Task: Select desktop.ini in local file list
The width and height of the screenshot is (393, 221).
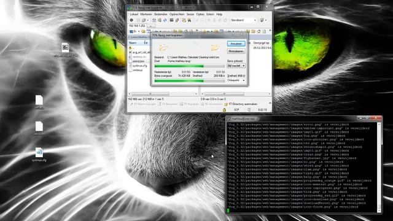Action: [138, 57]
